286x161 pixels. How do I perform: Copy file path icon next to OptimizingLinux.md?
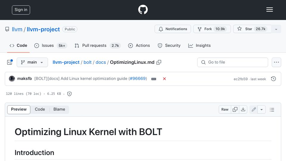(159, 62)
